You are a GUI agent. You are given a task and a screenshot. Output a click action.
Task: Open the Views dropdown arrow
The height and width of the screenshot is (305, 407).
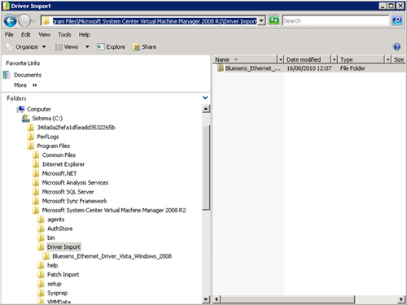tap(87, 47)
